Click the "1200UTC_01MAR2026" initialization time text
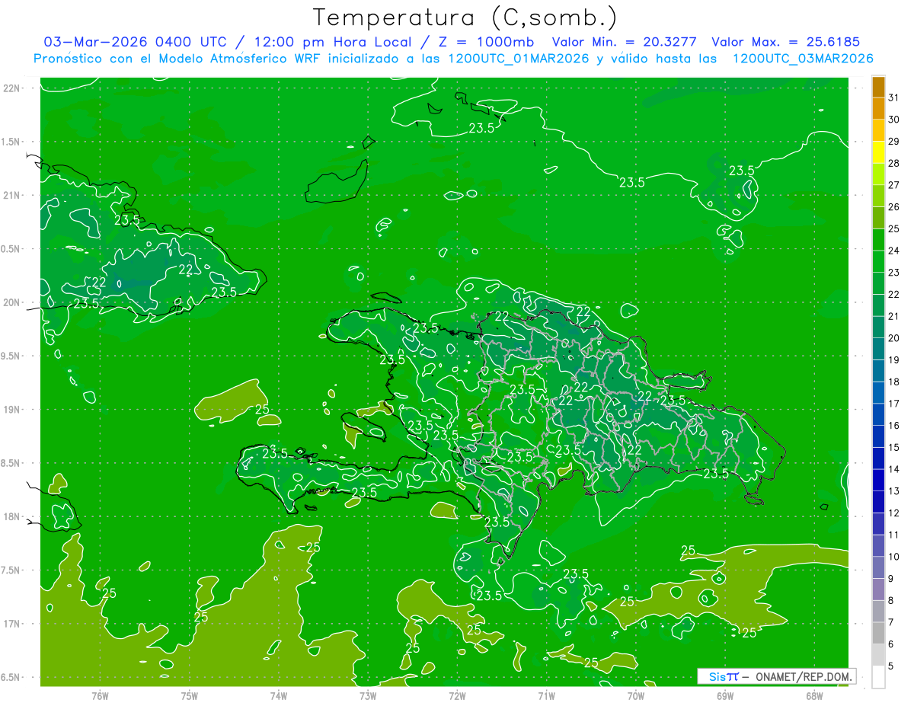The width and height of the screenshot is (914, 706). [519, 59]
